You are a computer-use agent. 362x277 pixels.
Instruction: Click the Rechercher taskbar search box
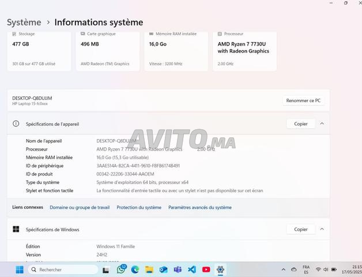pos(63,269)
